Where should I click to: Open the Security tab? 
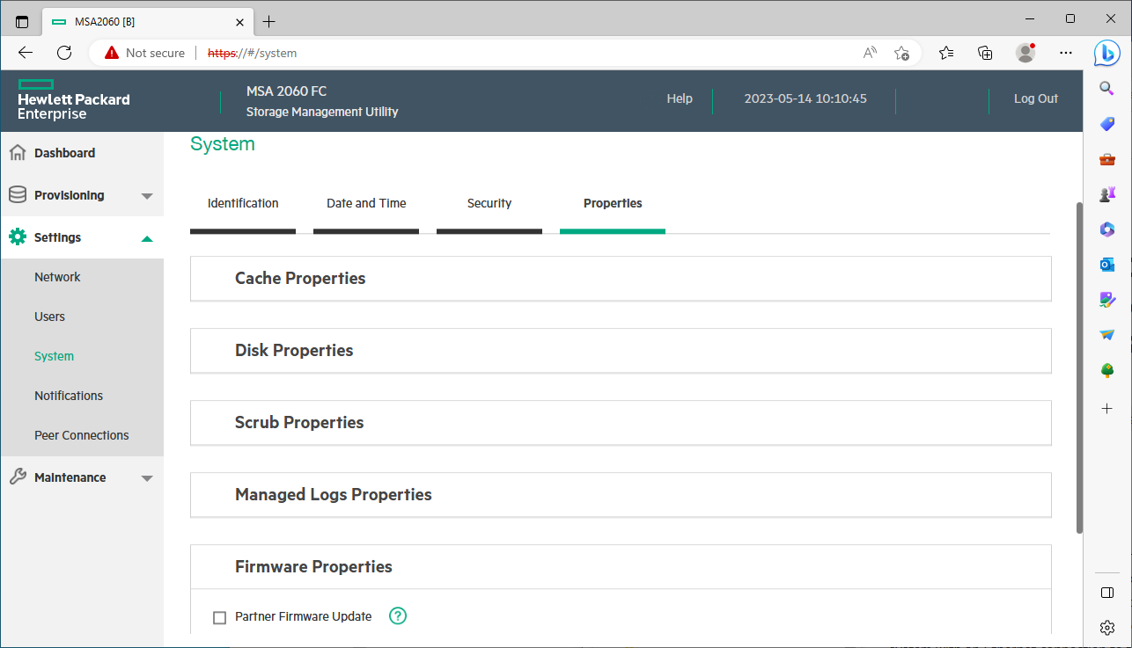click(x=489, y=203)
